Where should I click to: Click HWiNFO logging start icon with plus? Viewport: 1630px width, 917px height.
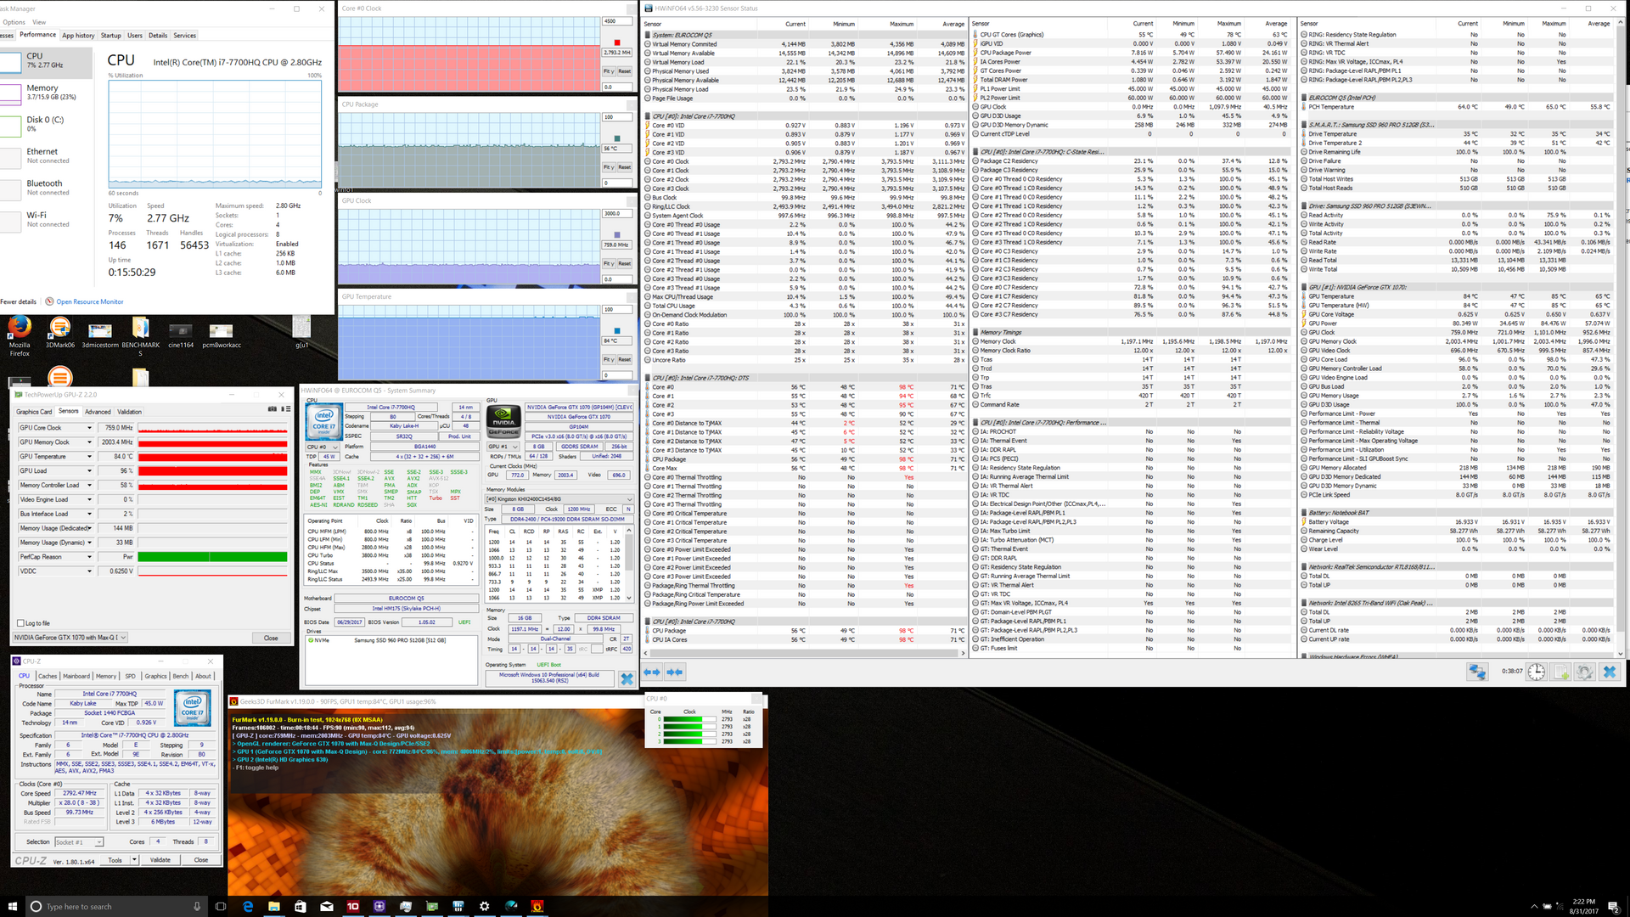click(1561, 672)
